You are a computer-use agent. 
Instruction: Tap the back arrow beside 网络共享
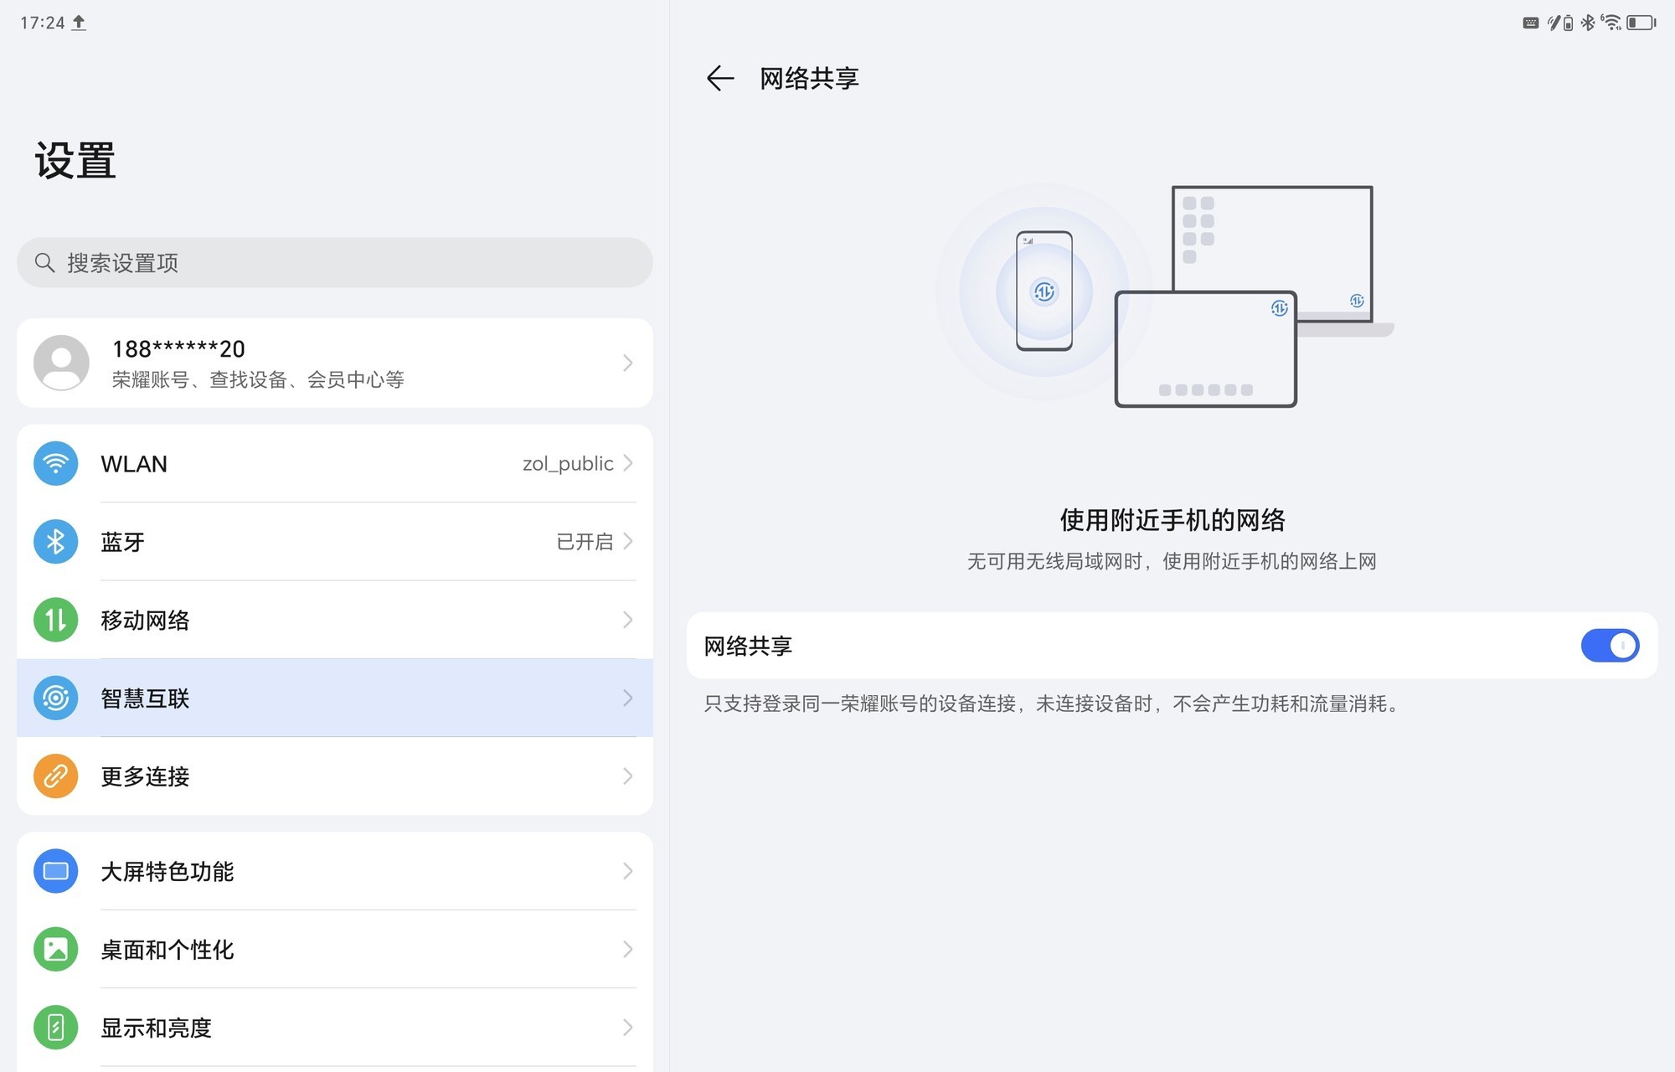tap(721, 77)
